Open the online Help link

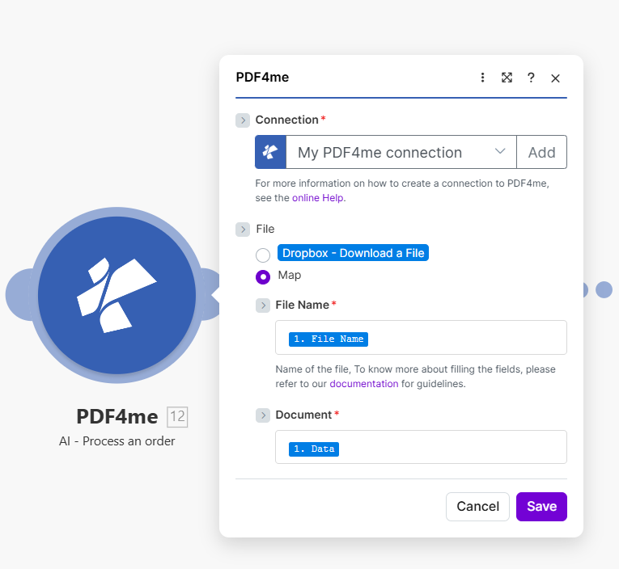[317, 198]
